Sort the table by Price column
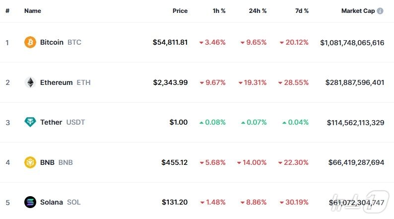The image size is (394, 219). coord(180,11)
